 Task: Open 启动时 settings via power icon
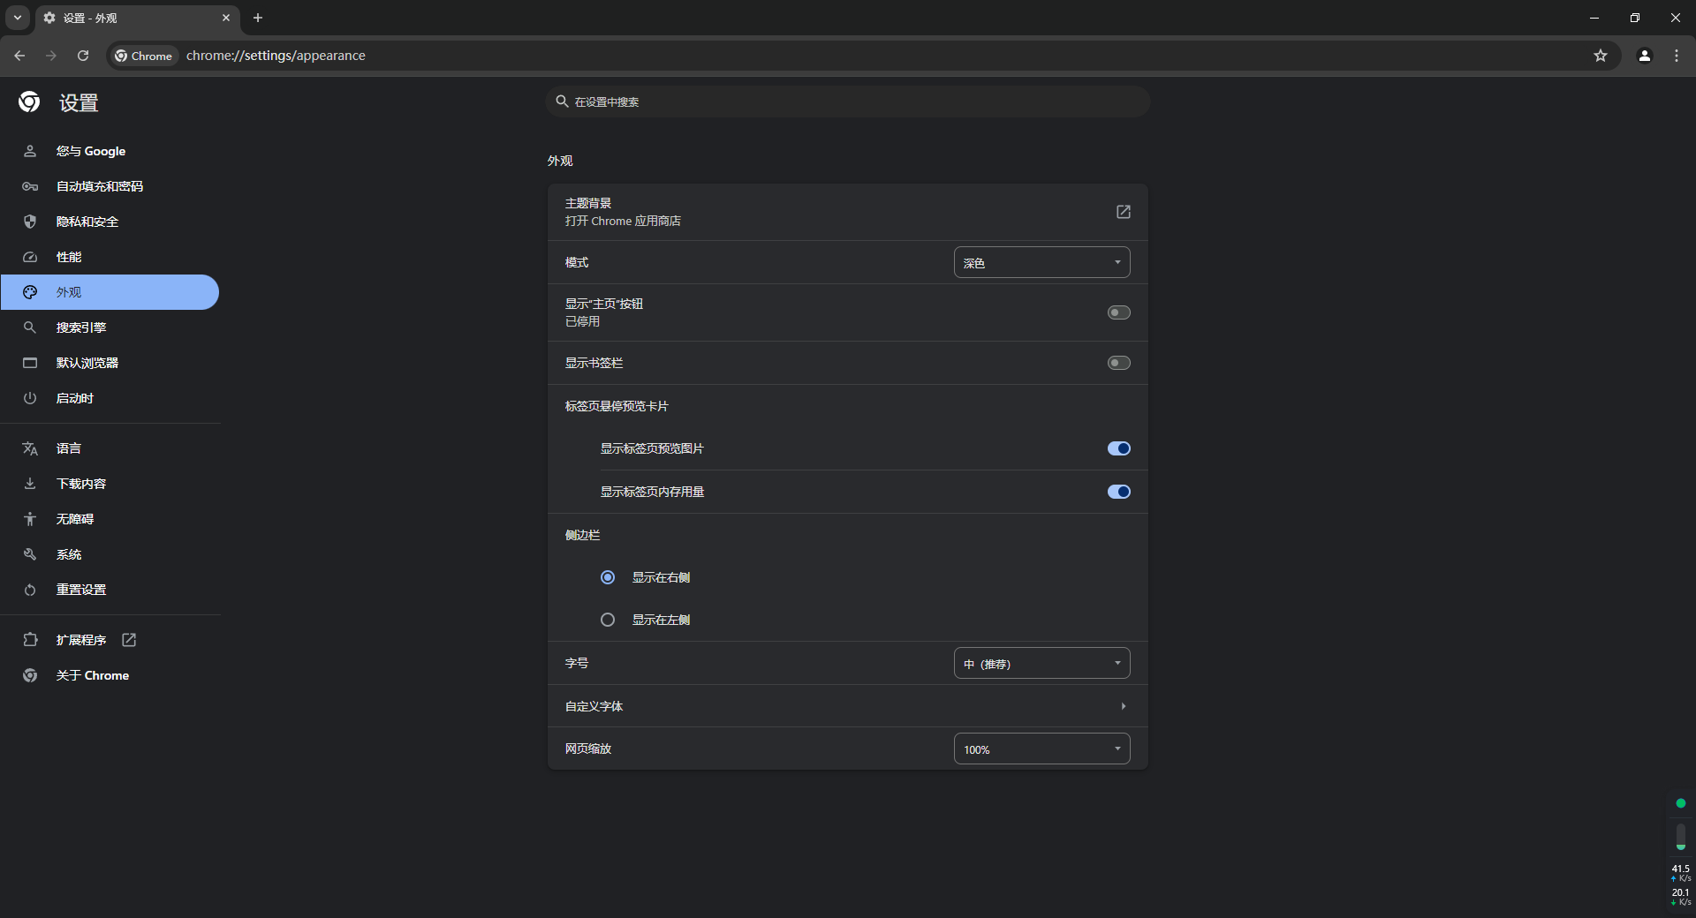pos(30,398)
